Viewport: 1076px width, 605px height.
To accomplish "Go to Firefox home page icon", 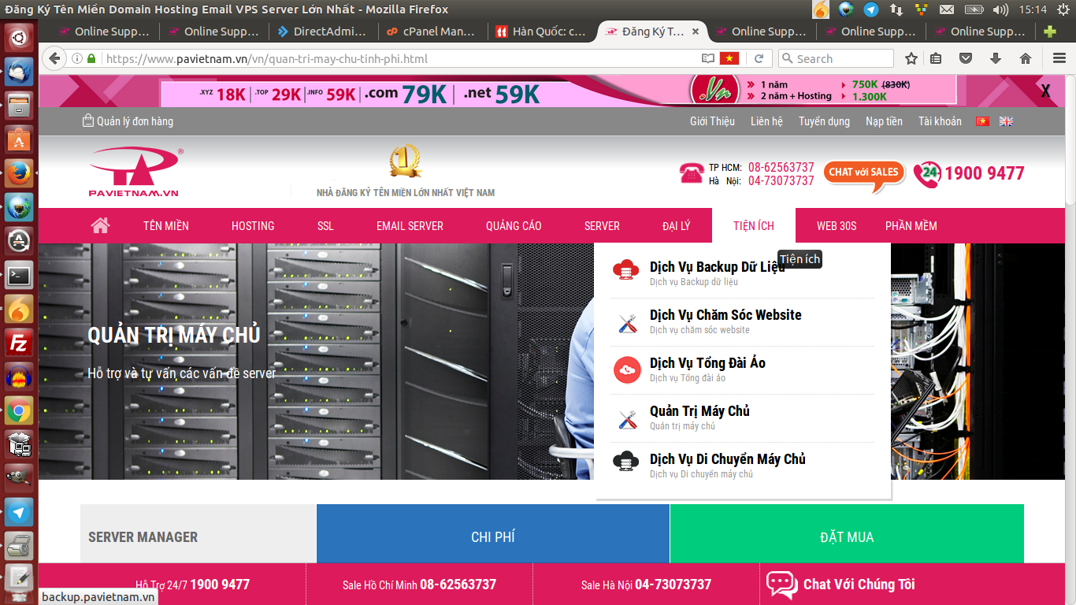I will point(1026,58).
